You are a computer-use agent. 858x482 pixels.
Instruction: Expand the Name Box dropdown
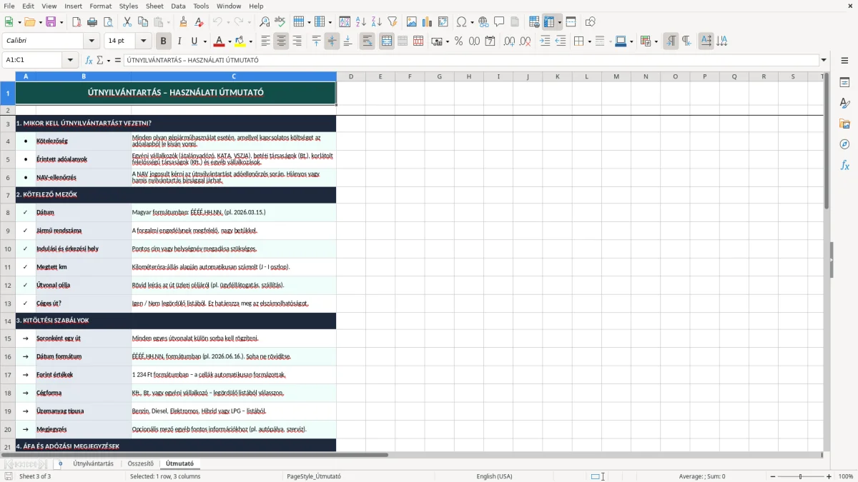(70, 60)
